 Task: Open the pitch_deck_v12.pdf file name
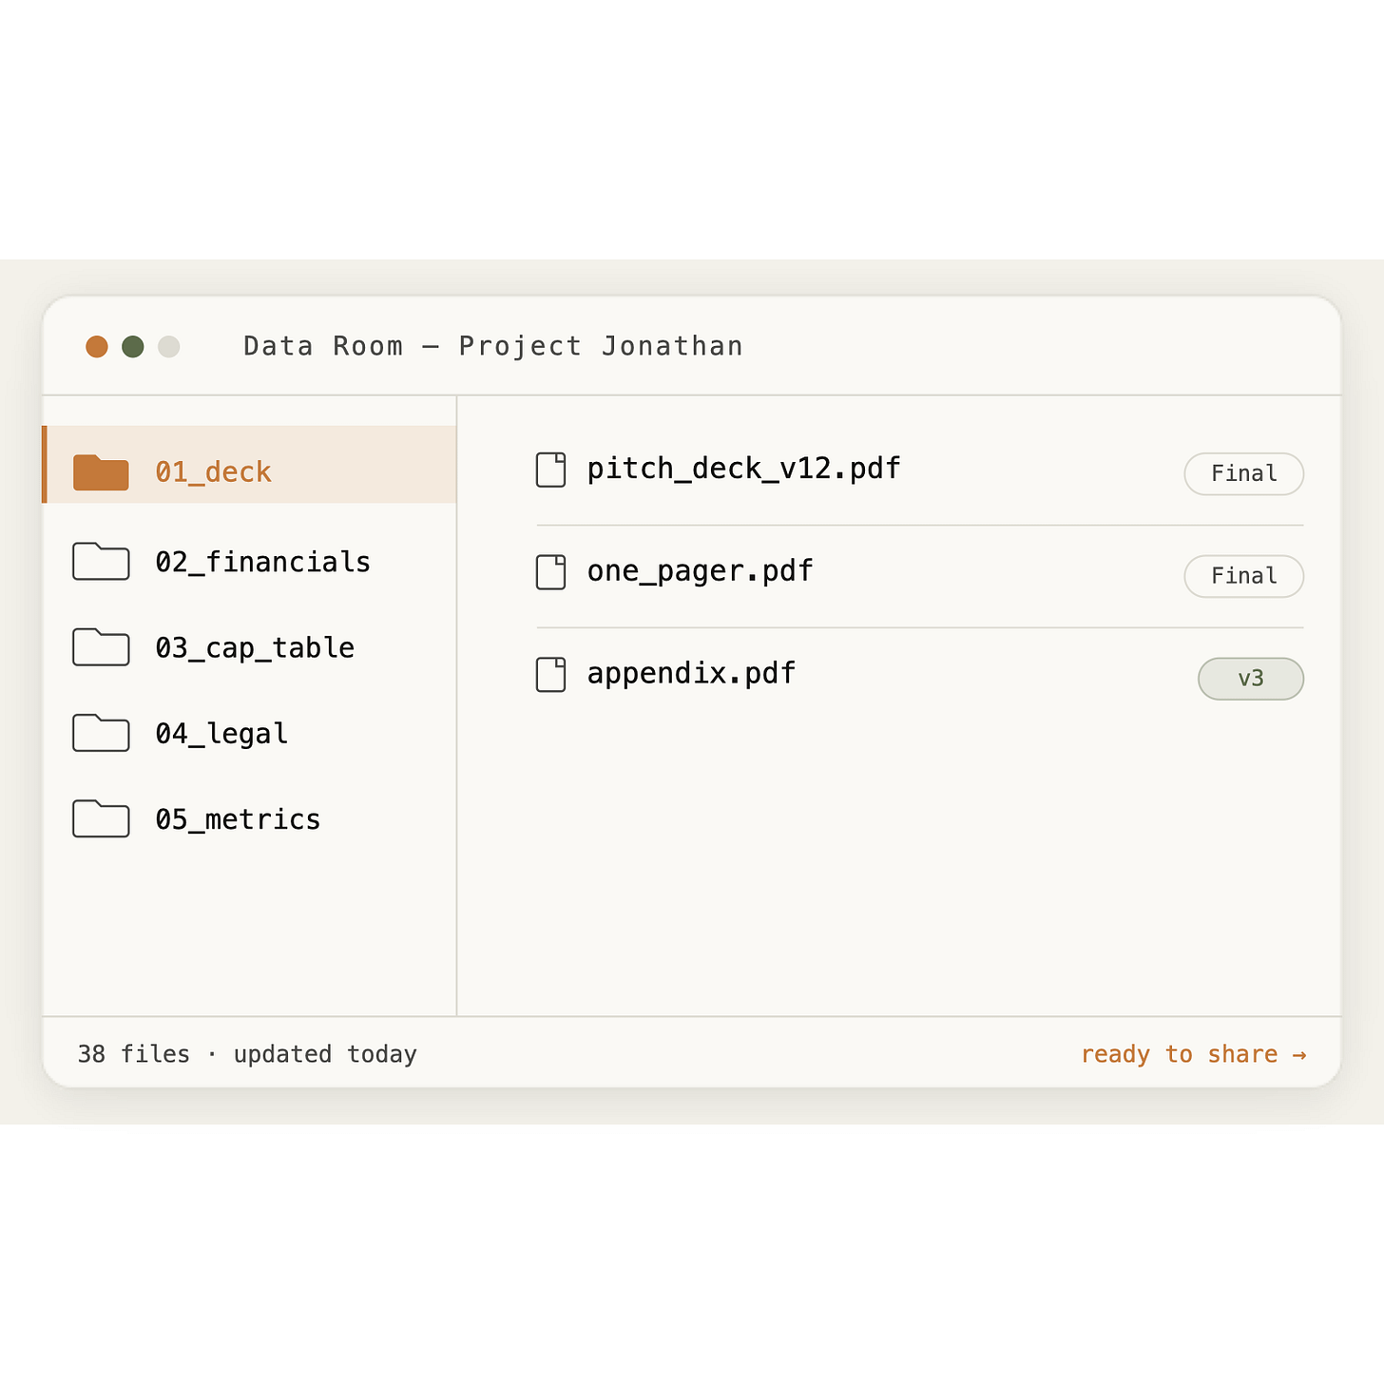pyautogui.click(x=743, y=469)
